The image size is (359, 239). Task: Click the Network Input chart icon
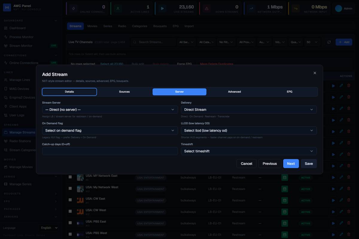pos(296,9)
